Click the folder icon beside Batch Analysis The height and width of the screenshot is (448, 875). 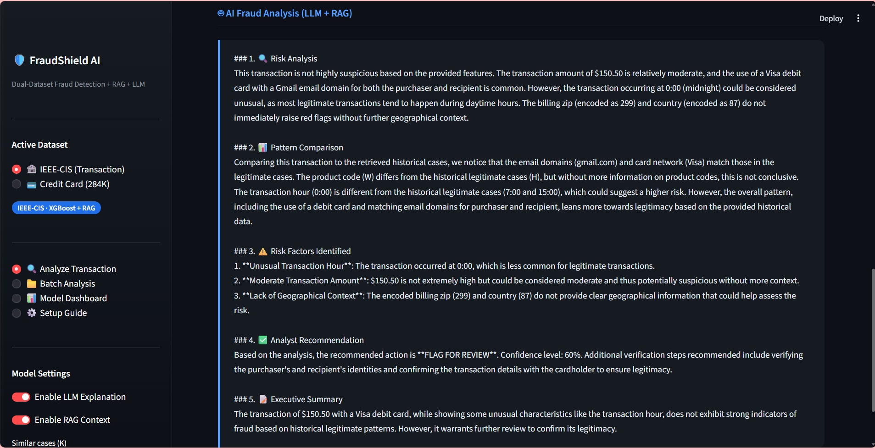(x=31, y=283)
